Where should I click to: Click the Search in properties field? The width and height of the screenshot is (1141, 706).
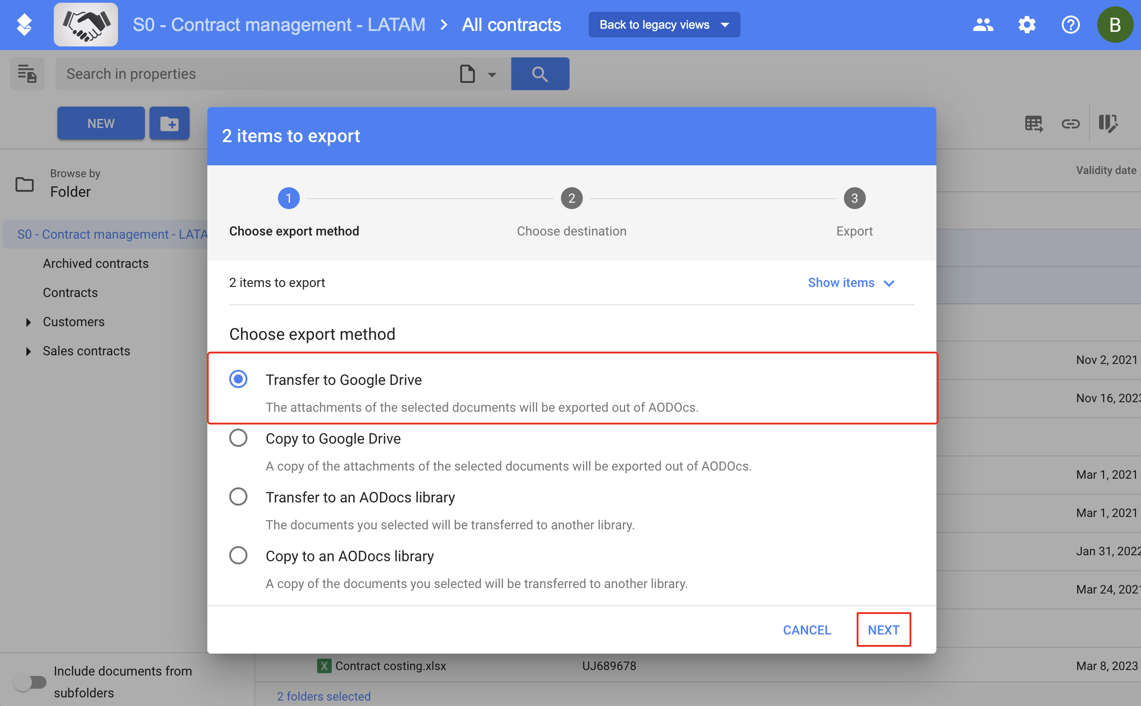[x=257, y=74]
